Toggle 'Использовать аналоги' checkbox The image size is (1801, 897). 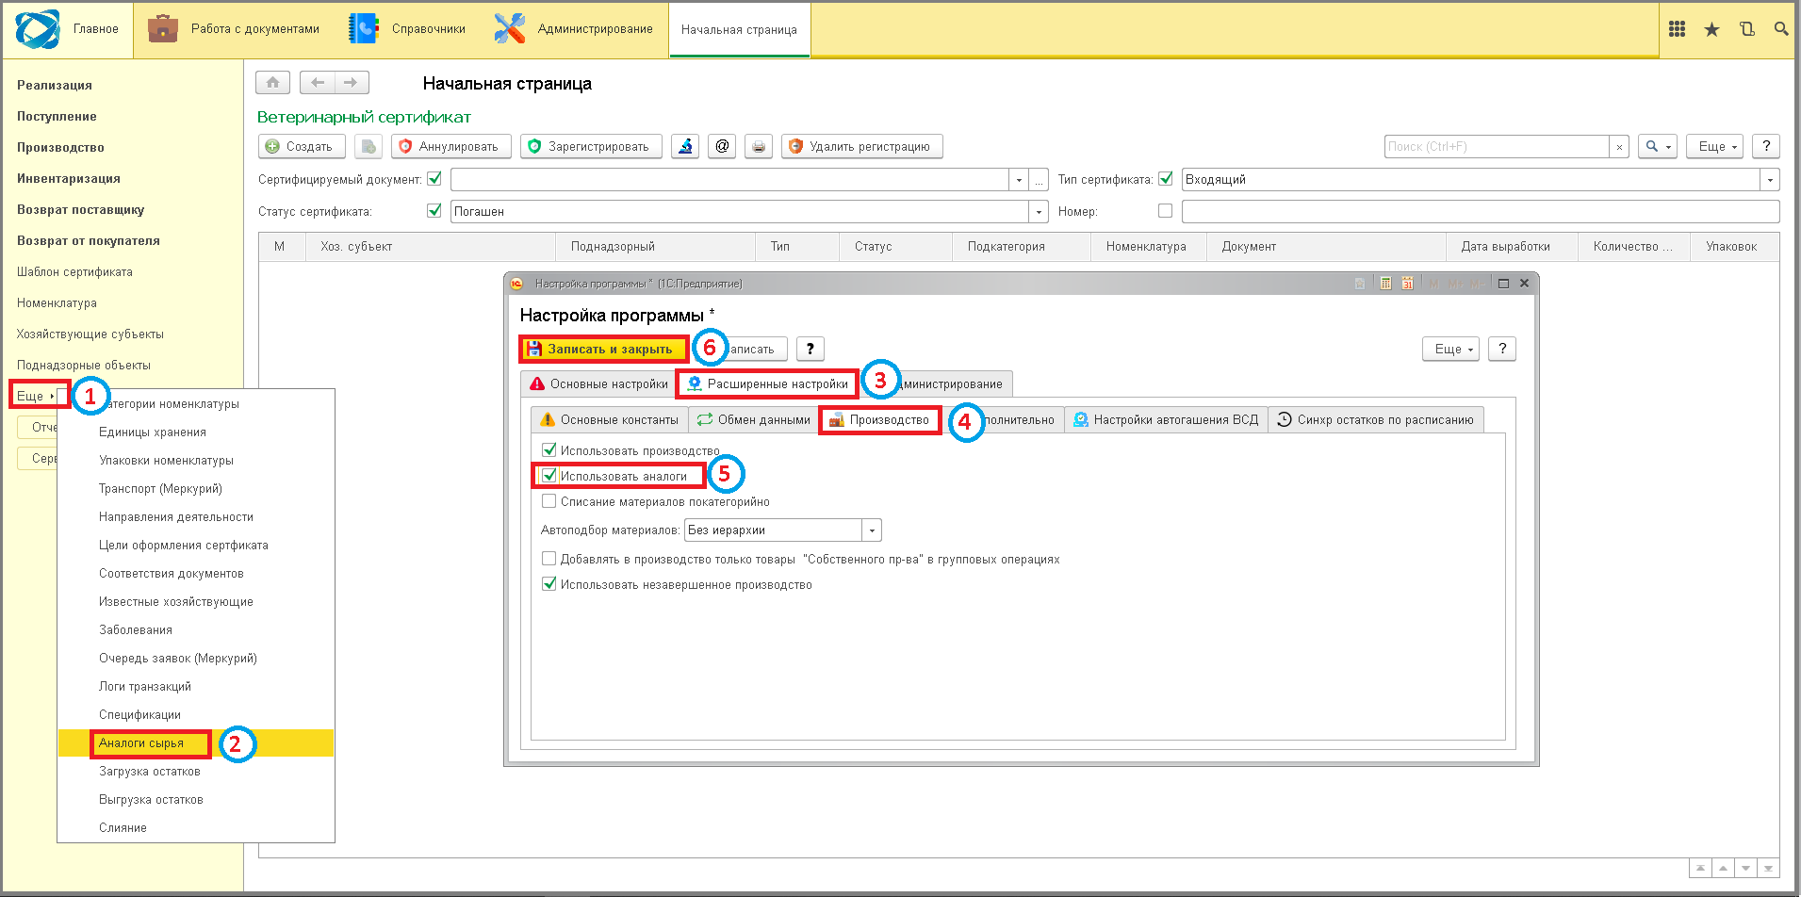(549, 476)
